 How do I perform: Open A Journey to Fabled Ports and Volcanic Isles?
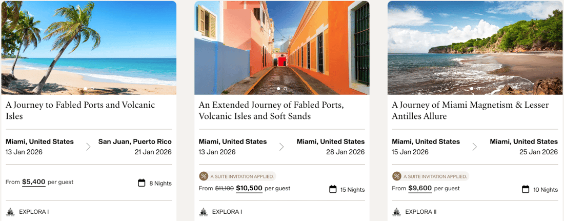pyautogui.click(x=80, y=110)
